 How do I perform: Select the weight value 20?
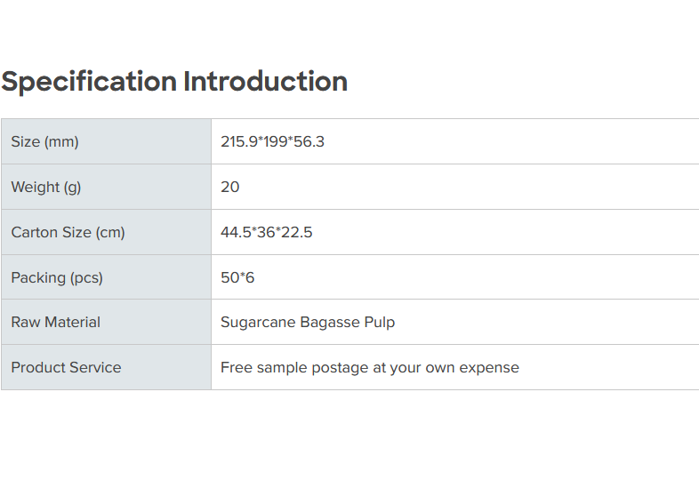230,188
